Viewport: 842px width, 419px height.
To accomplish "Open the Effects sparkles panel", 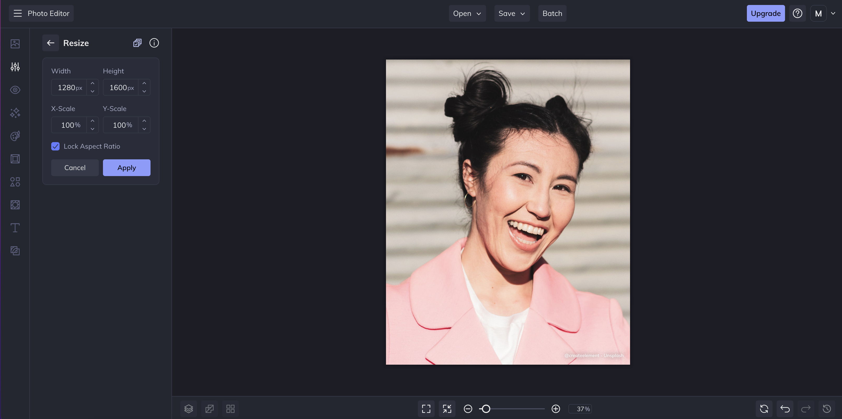I will (15, 113).
